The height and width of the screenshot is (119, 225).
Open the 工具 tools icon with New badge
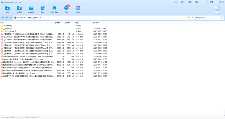coord(66,8)
